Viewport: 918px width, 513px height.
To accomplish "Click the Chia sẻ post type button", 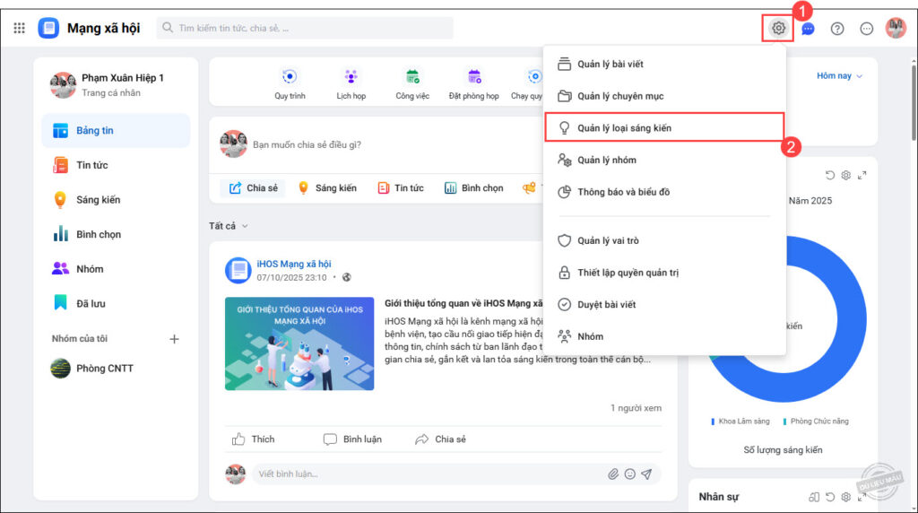I will coord(253,188).
